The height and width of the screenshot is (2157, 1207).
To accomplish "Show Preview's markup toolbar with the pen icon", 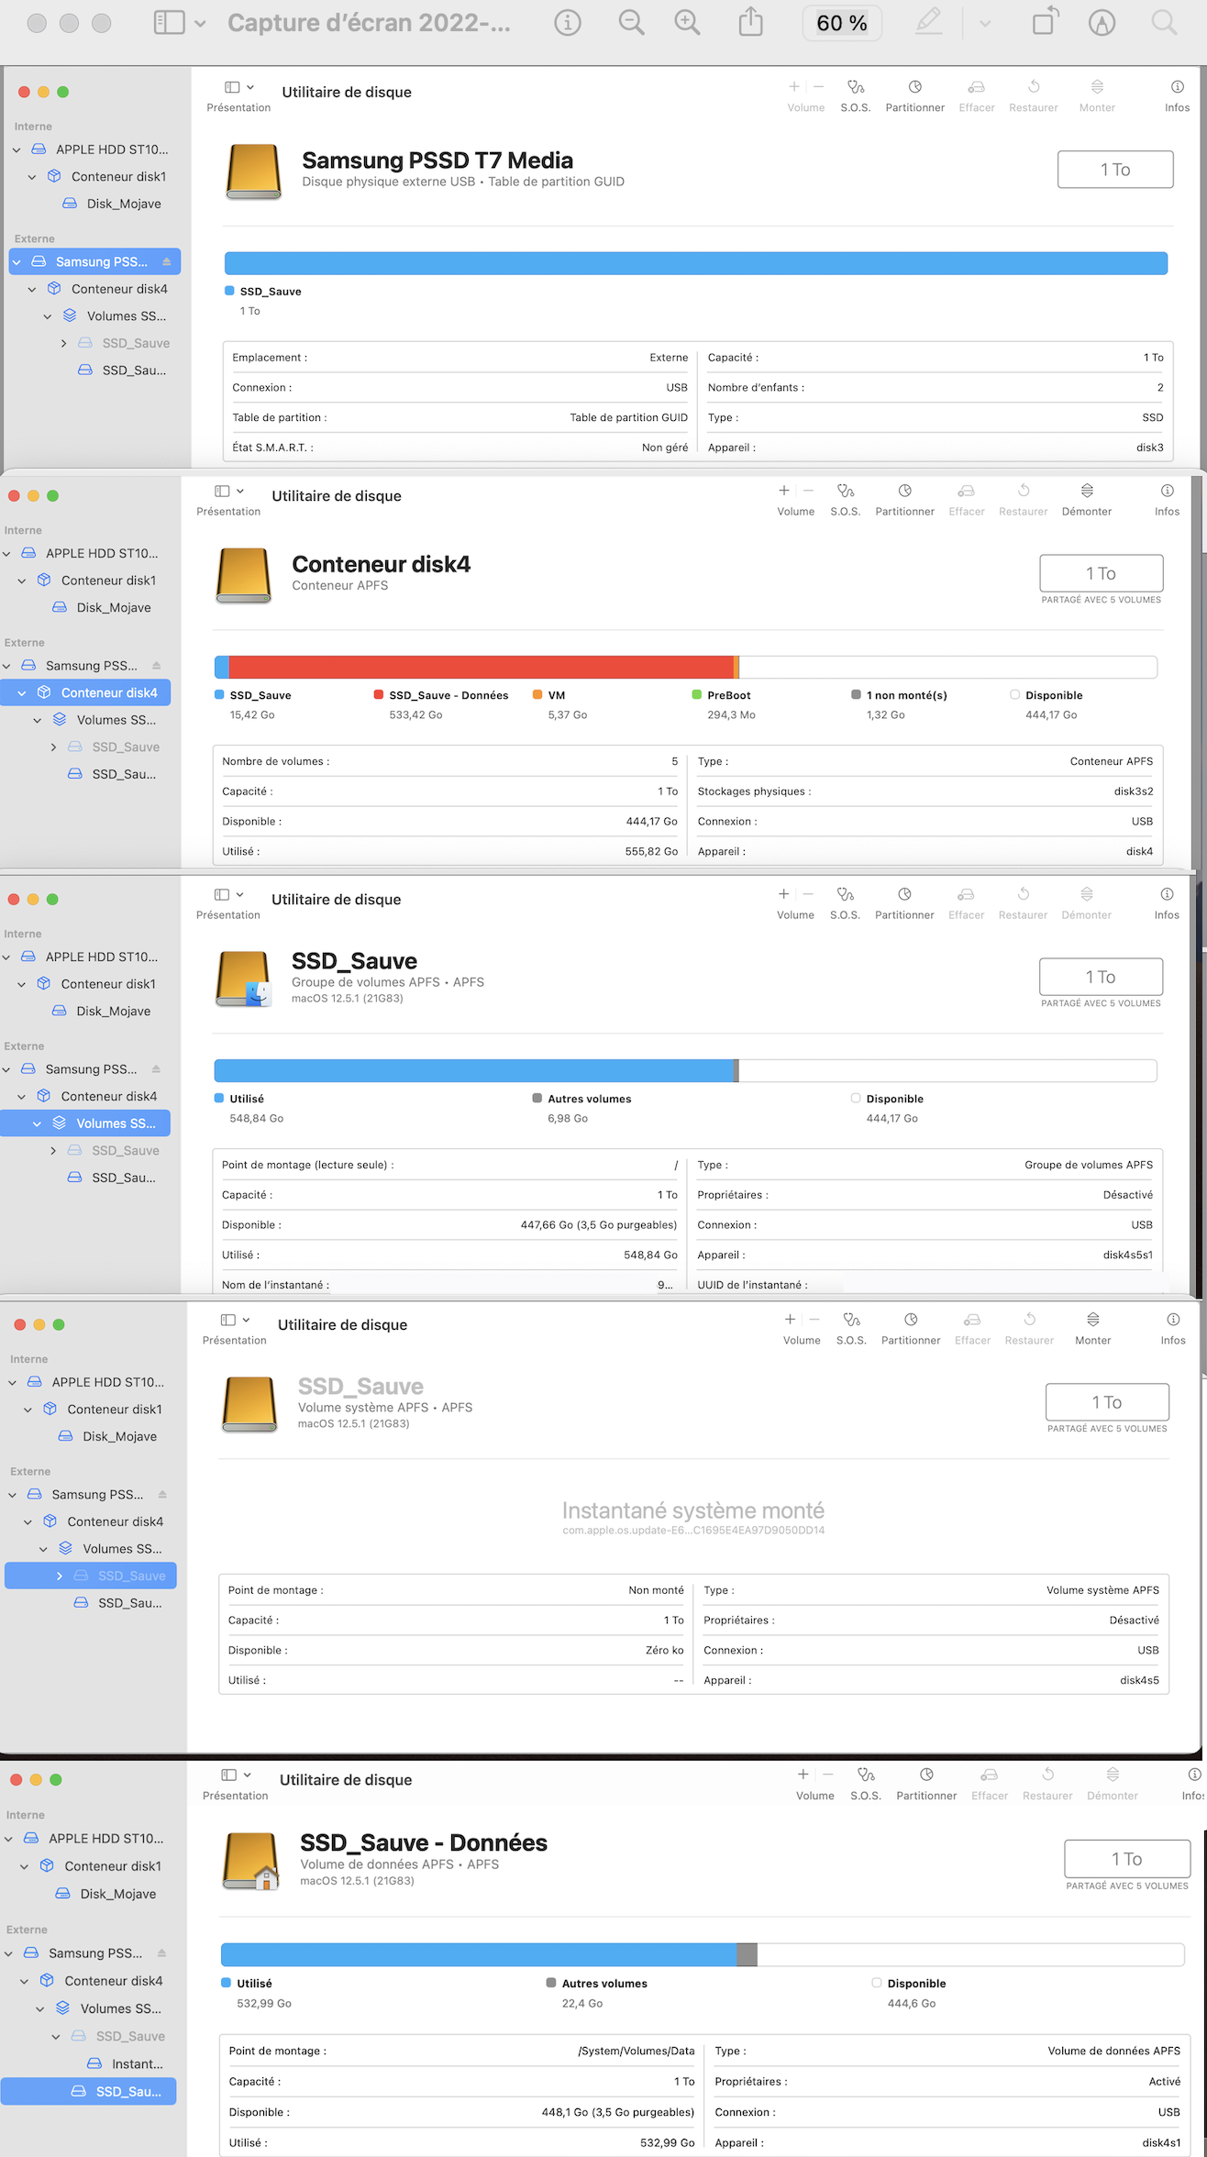I will tap(929, 22).
